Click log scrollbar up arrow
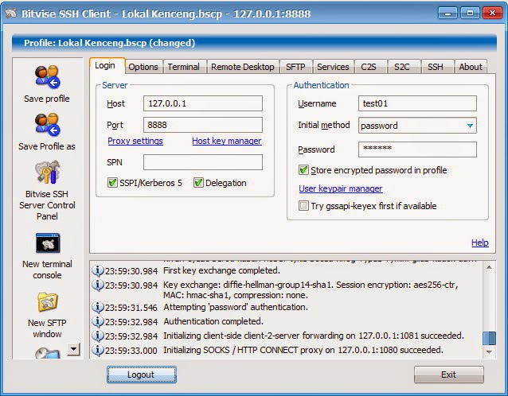508x396 pixels. [x=489, y=267]
